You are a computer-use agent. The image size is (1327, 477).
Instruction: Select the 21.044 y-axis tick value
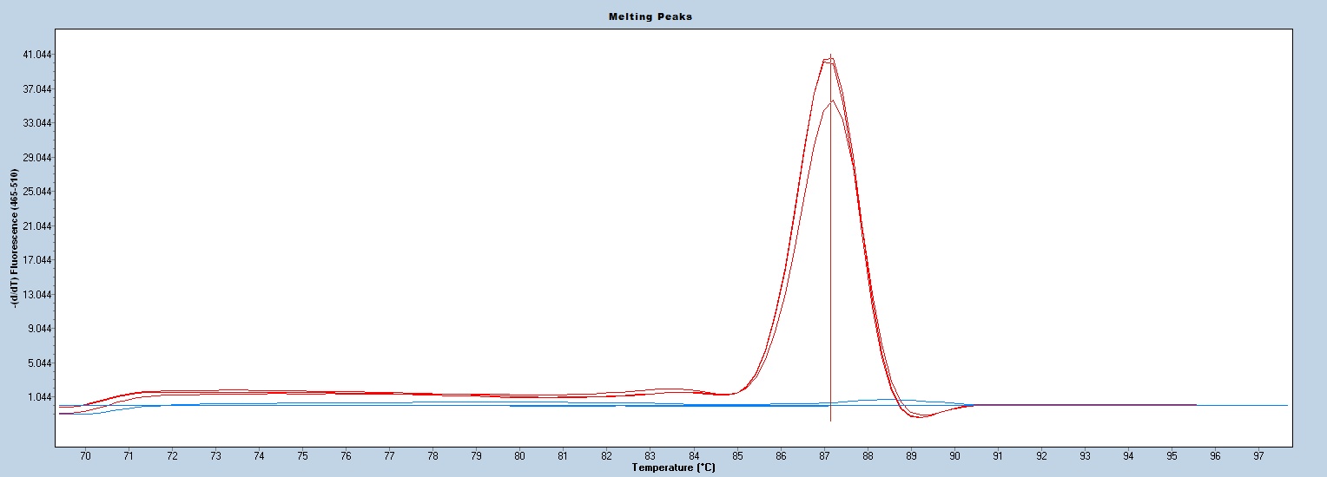click(x=38, y=226)
